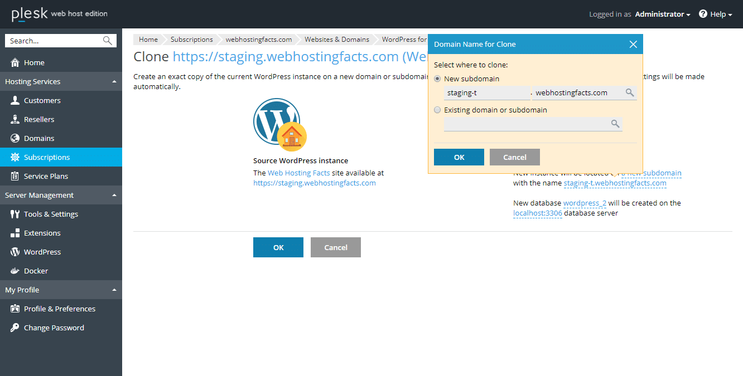
Task: Collapse the Hosting Services section
Action: (x=114, y=81)
